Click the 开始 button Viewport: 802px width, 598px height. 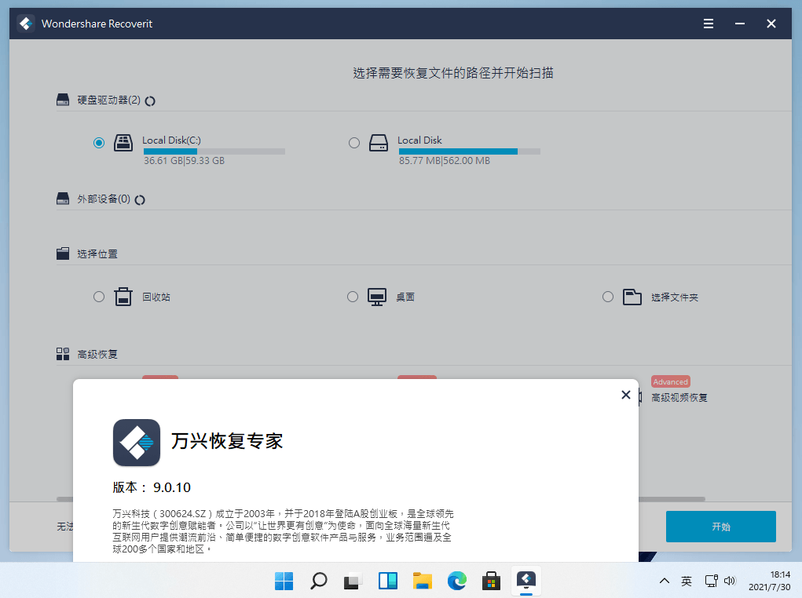720,527
